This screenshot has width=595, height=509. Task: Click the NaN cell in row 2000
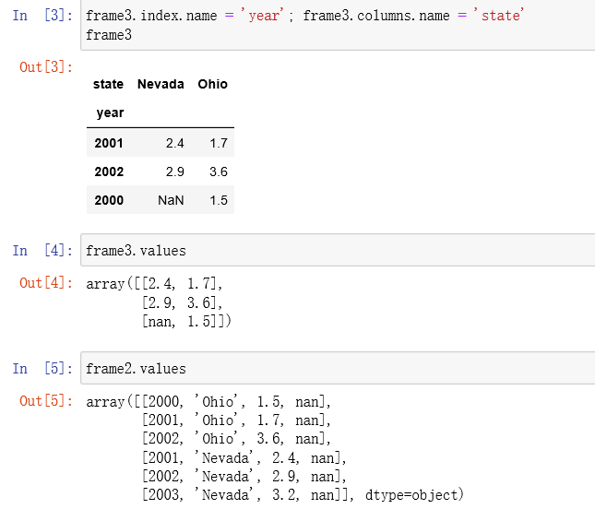(171, 200)
